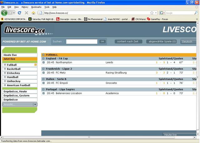This screenshot has width=200, height=143.
Task: Open the History menu
Action: tap(25, 7)
